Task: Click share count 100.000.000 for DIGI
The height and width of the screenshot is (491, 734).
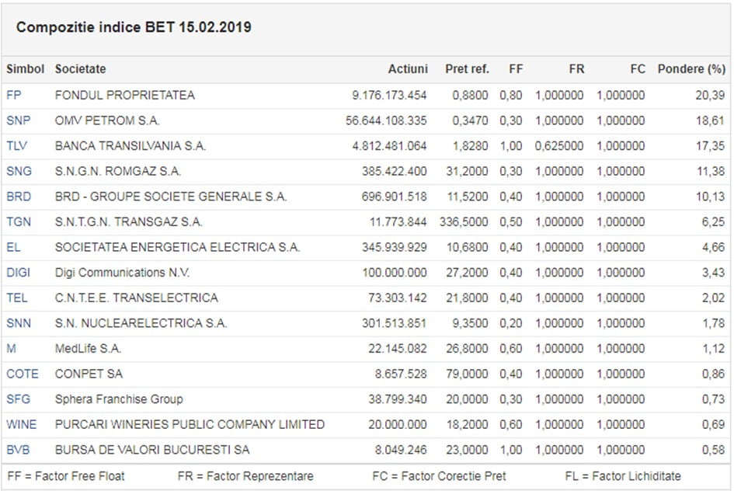Action: pos(395,273)
